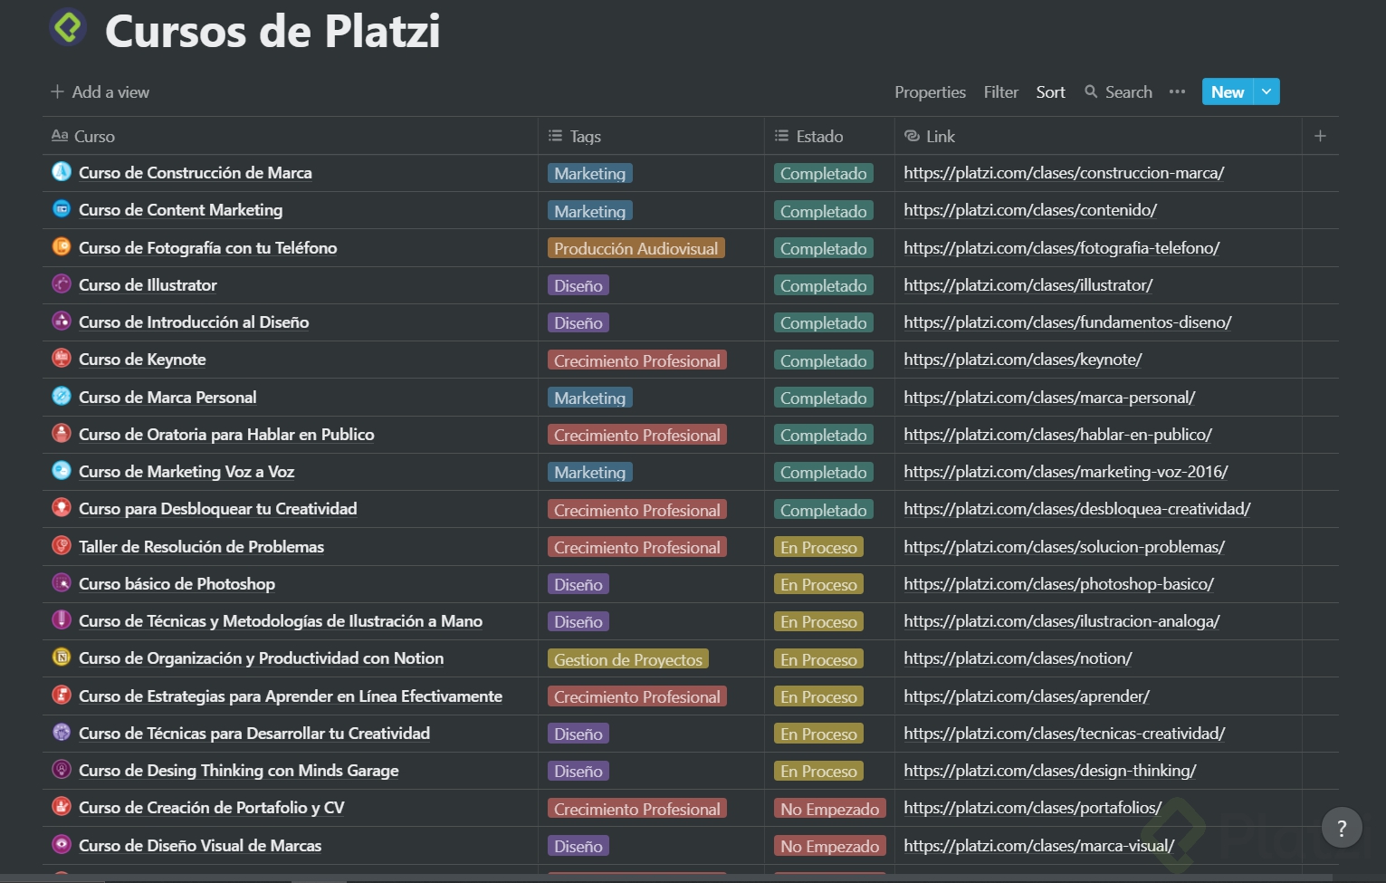Open the three-dots more options menu
1386x883 pixels.
1177,91
